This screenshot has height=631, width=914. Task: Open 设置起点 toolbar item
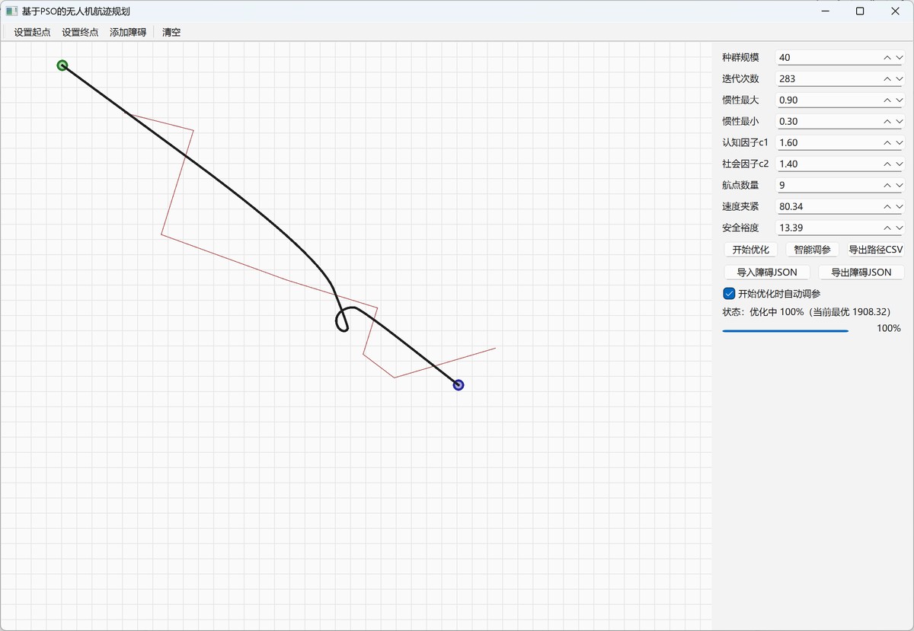[32, 32]
